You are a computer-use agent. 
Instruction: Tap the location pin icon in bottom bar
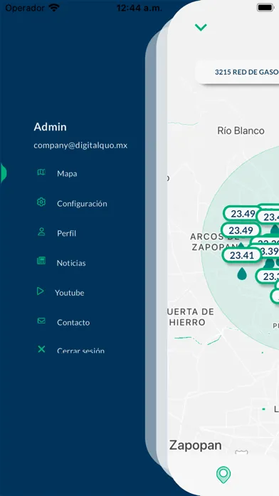tap(223, 475)
